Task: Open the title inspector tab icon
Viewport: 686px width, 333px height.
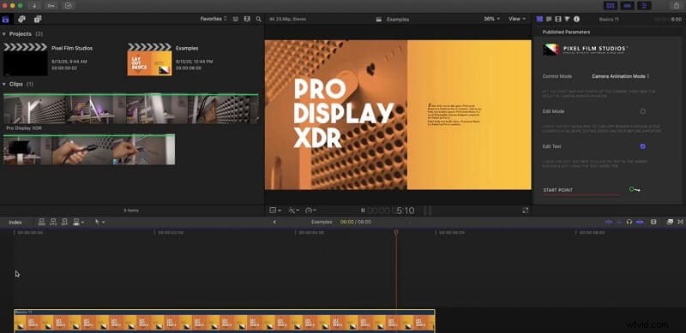Action: 539,19
